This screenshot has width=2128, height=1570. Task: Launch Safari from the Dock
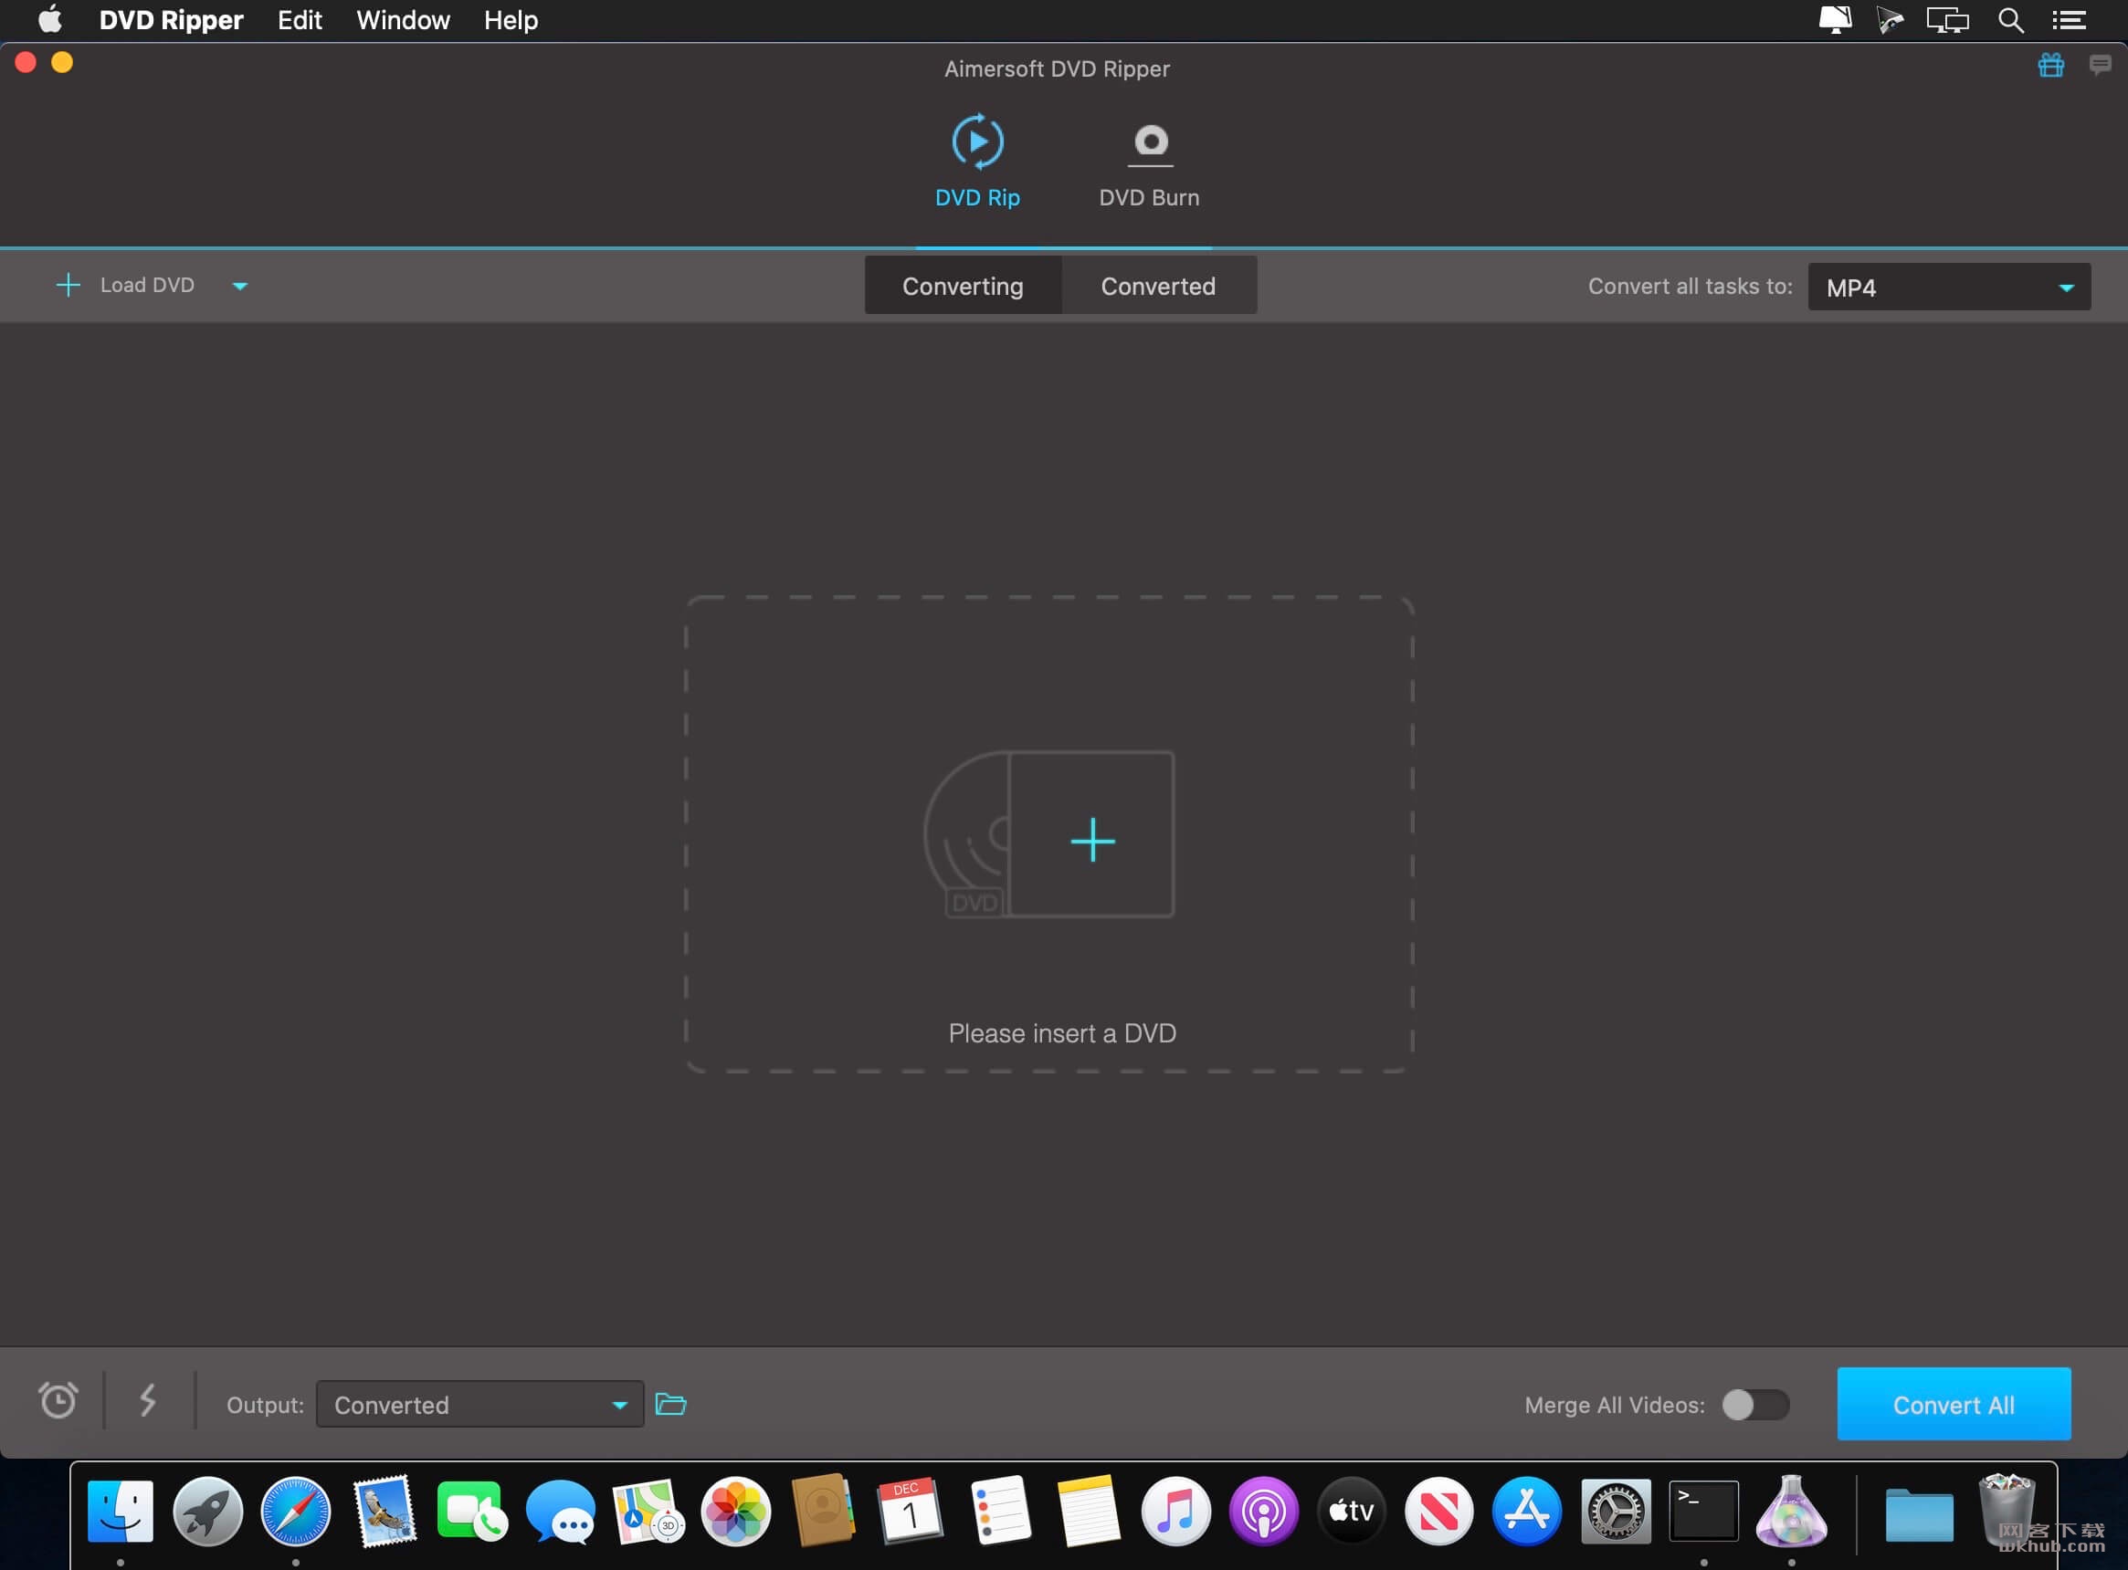pos(296,1511)
